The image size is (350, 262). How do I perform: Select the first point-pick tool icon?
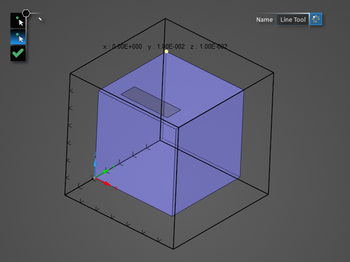point(18,20)
